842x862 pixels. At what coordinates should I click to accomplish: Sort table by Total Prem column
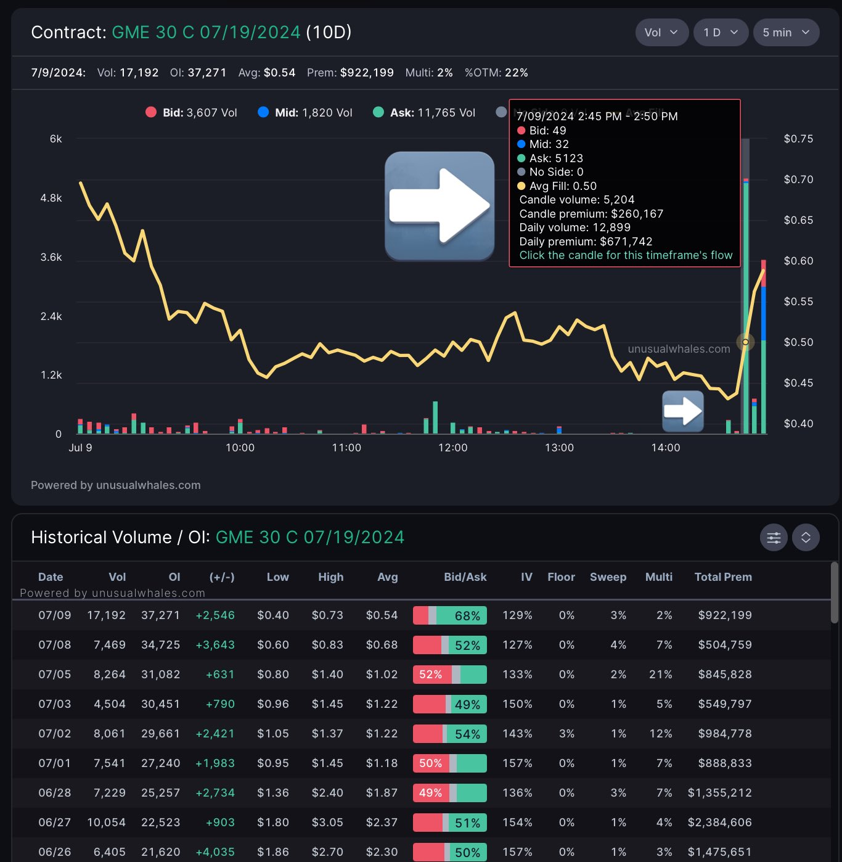[x=723, y=577]
